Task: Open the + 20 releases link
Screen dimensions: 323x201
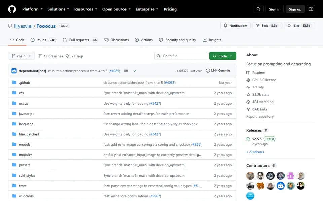Action: point(255,152)
